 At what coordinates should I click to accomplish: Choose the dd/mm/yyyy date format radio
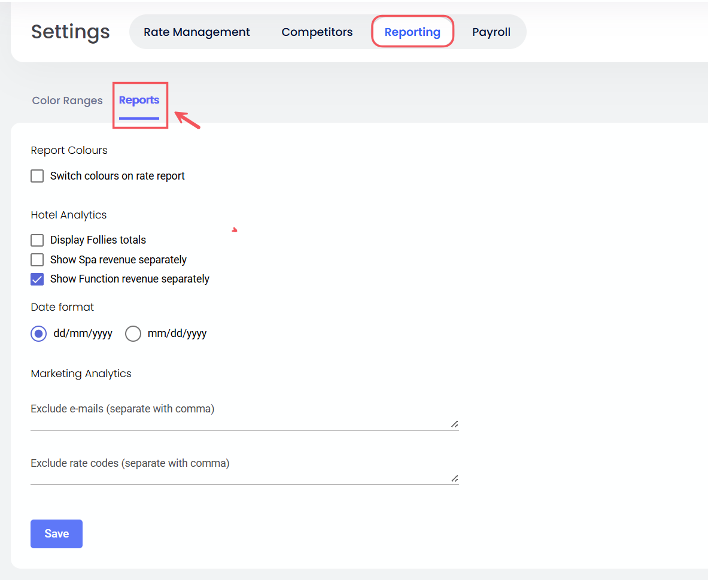(39, 334)
